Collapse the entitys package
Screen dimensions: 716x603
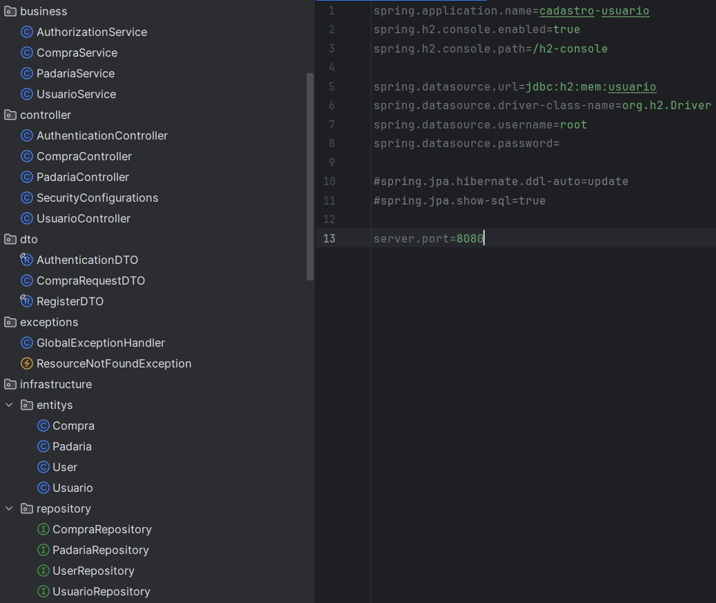[9, 405]
